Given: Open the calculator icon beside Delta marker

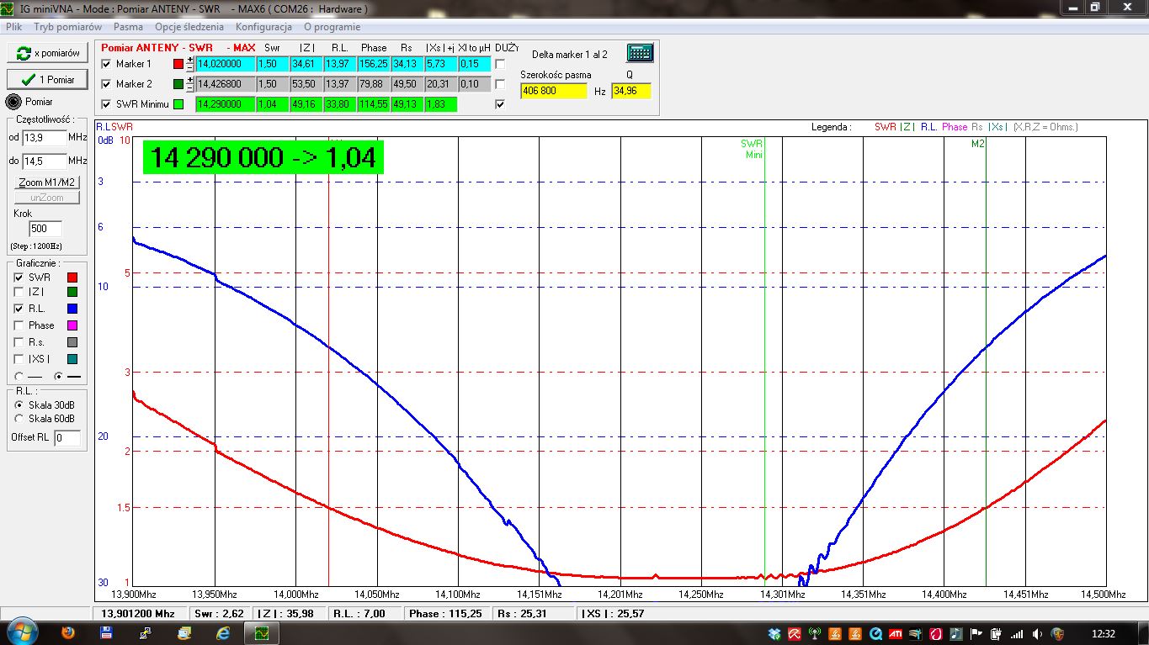Looking at the screenshot, I should coord(640,53).
